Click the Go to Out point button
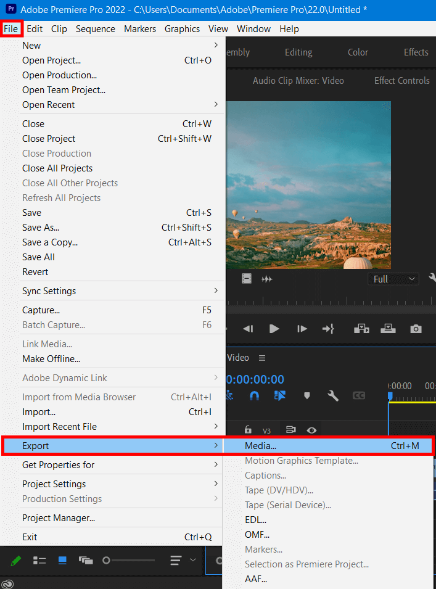Screen dimensions: 436x589 [328, 329]
